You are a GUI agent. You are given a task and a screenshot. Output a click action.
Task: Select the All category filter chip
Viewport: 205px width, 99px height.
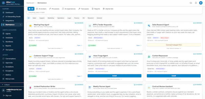point(28,18)
